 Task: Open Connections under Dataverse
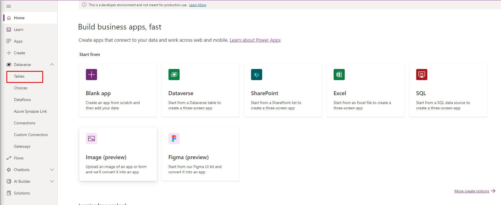click(24, 123)
